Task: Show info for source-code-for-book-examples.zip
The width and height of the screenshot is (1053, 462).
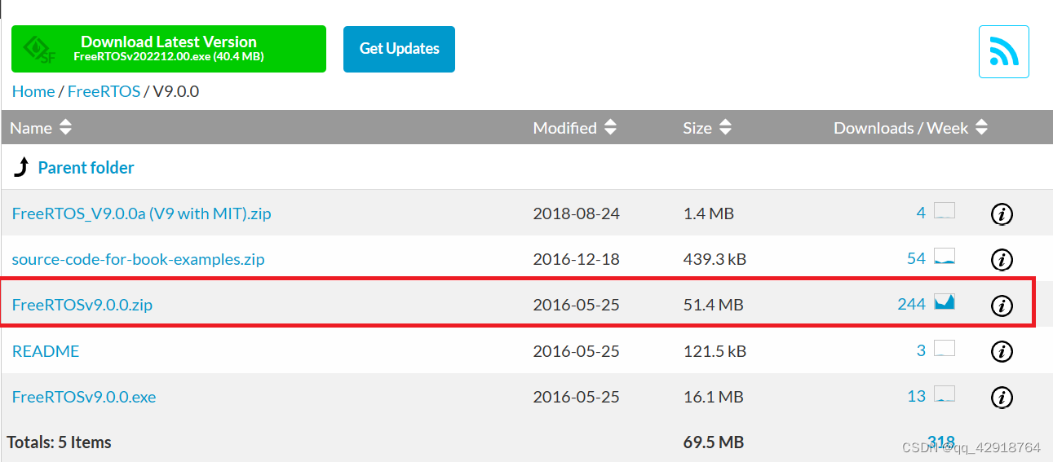Action: pos(1002,260)
